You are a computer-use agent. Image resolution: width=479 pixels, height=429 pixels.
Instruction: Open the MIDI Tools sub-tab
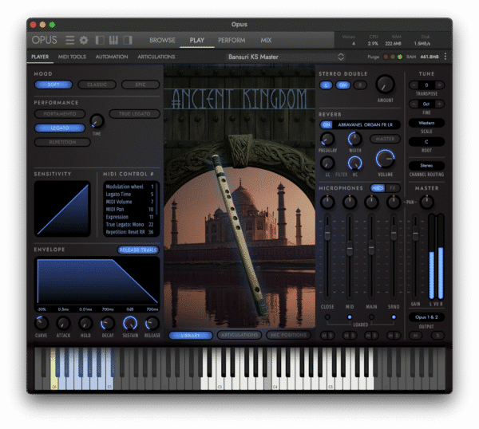click(x=72, y=57)
